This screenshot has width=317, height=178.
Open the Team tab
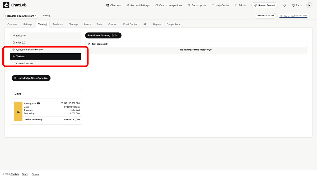pyautogui.click(x=99, y=24)
